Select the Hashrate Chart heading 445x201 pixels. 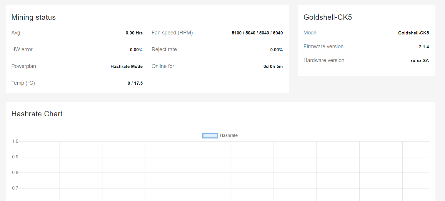click(x=37, y=114)
